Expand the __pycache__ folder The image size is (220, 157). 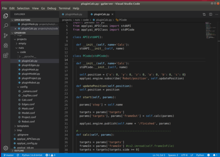coord(35,57)
